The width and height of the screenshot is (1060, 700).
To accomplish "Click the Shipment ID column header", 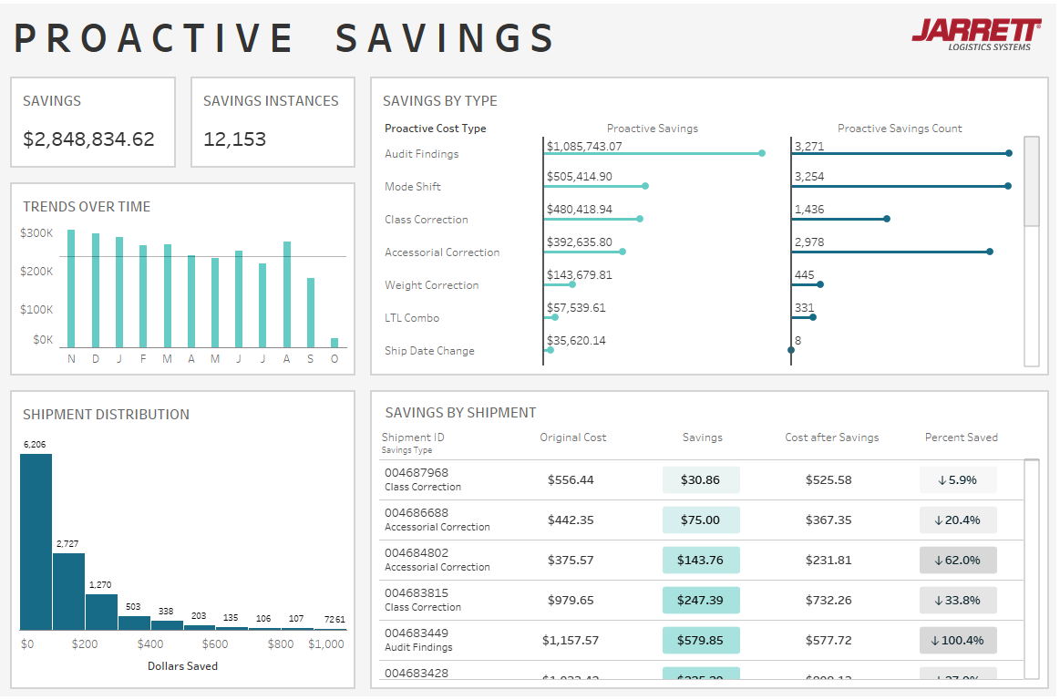I will pyautogui.click(x=412, y=437).
